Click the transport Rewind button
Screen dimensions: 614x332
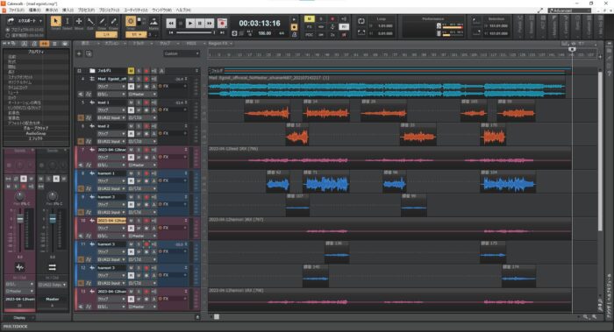click(x=171, y=24)
